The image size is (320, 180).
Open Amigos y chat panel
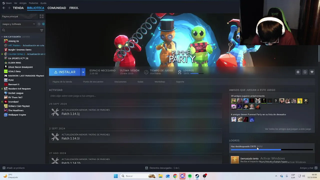click(x=309, y=168)
